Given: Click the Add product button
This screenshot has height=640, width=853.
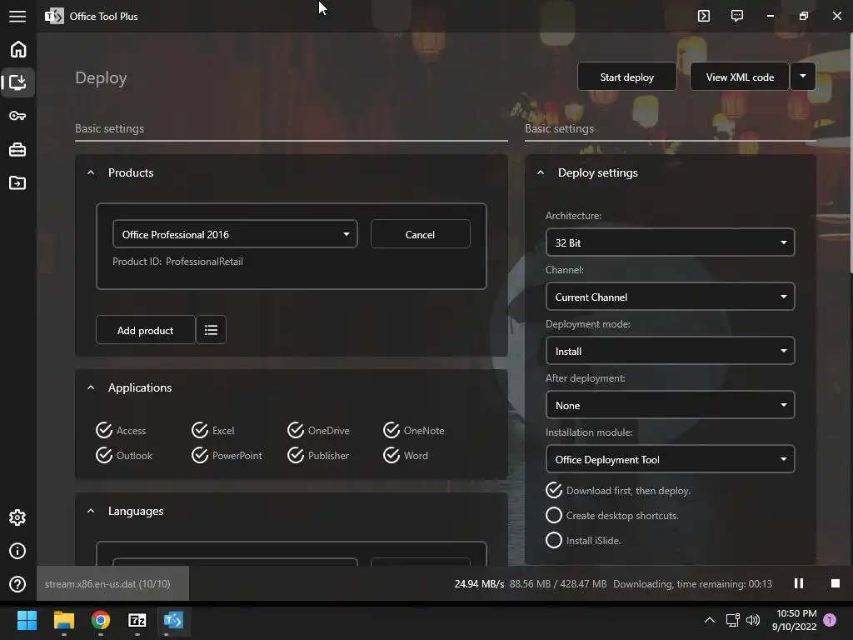Looking at the screenshot, I should coord(145,330).
